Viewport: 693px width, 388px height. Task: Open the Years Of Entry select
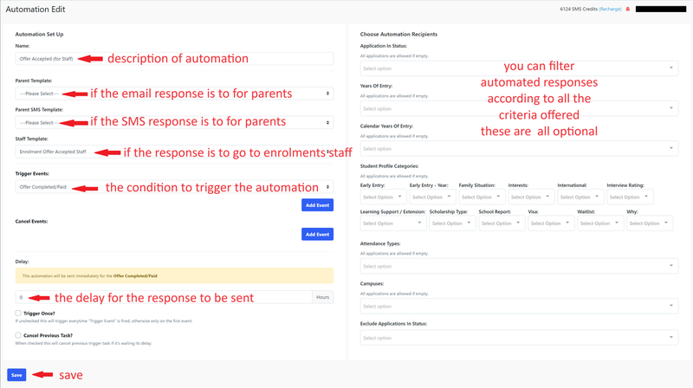pos(519,108)
